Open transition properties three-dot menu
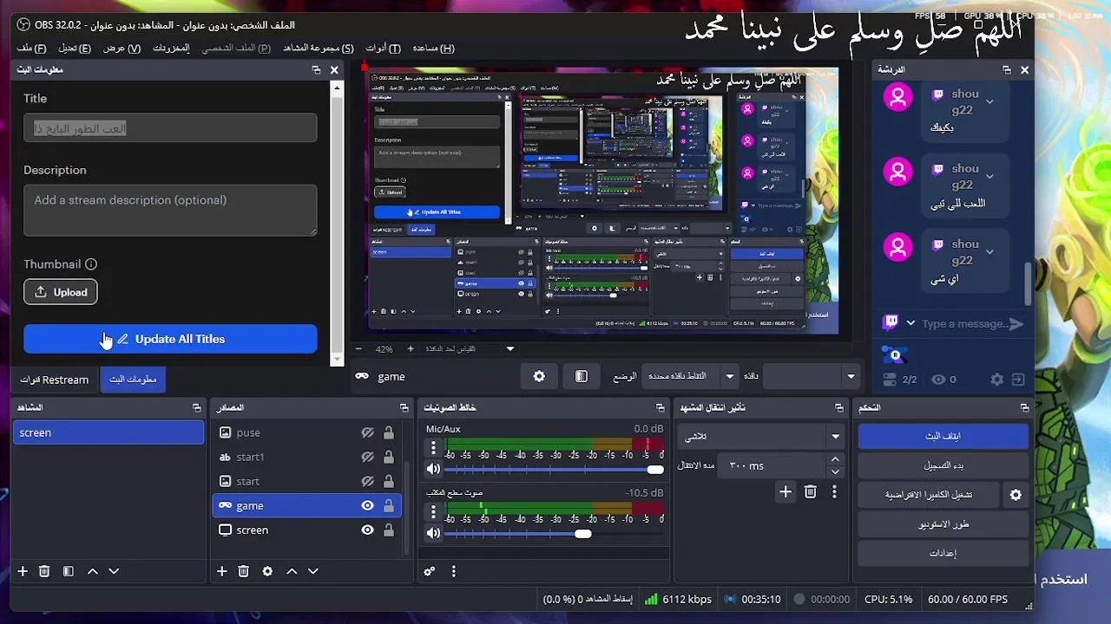The width and height of the screenshot is (1111, 624). point(834,491)
